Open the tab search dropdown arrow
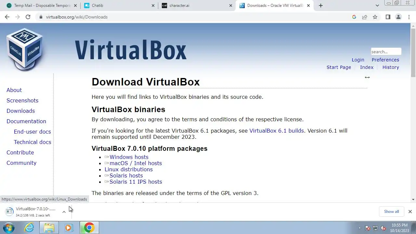Screen dimensions: 416x234 coord(377,6)
